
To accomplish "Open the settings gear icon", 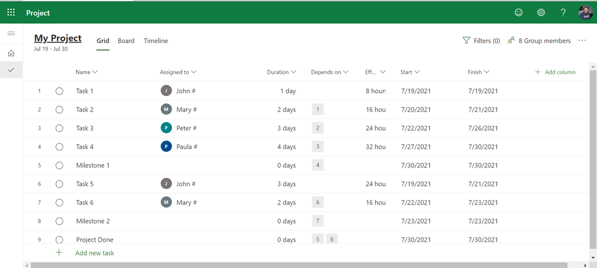I will (x=540, y=12).
